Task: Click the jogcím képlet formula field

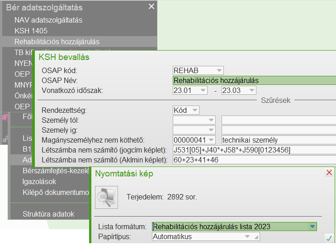Action: tap(254, 150)
